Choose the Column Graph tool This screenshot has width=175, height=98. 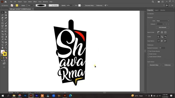click(6, 42)
